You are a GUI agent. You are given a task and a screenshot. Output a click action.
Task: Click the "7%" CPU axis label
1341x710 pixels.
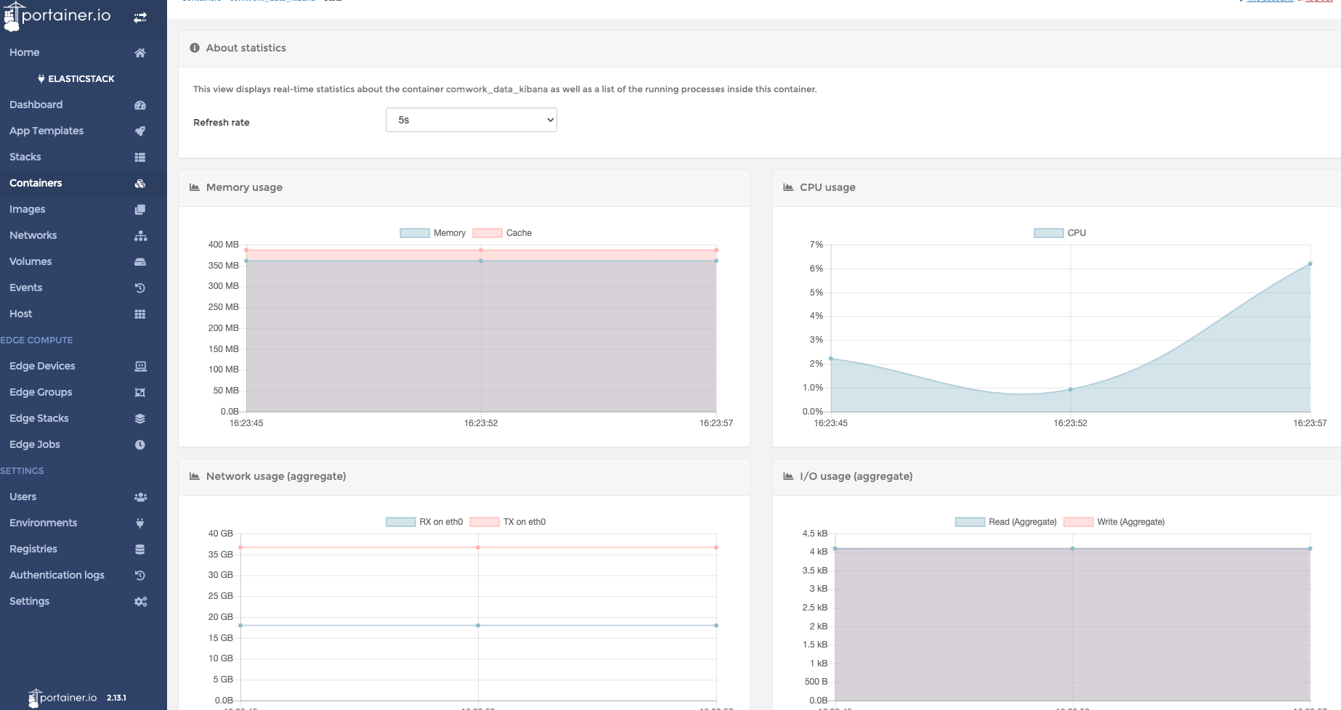[x=817, y=245]
